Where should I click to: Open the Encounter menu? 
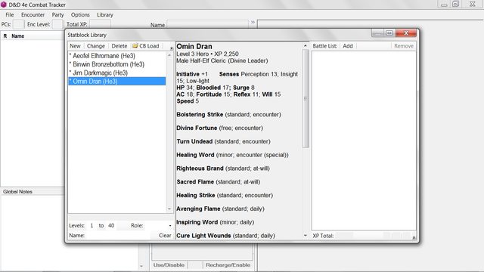point(33,15)
